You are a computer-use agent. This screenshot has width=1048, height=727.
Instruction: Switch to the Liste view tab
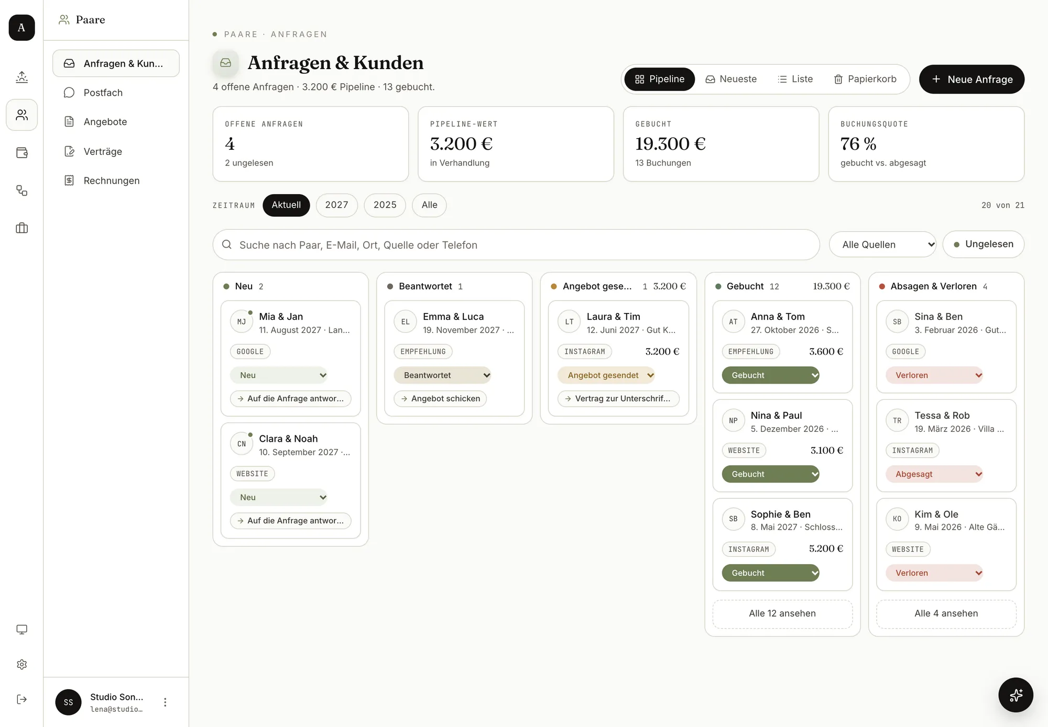pos(795,79)
